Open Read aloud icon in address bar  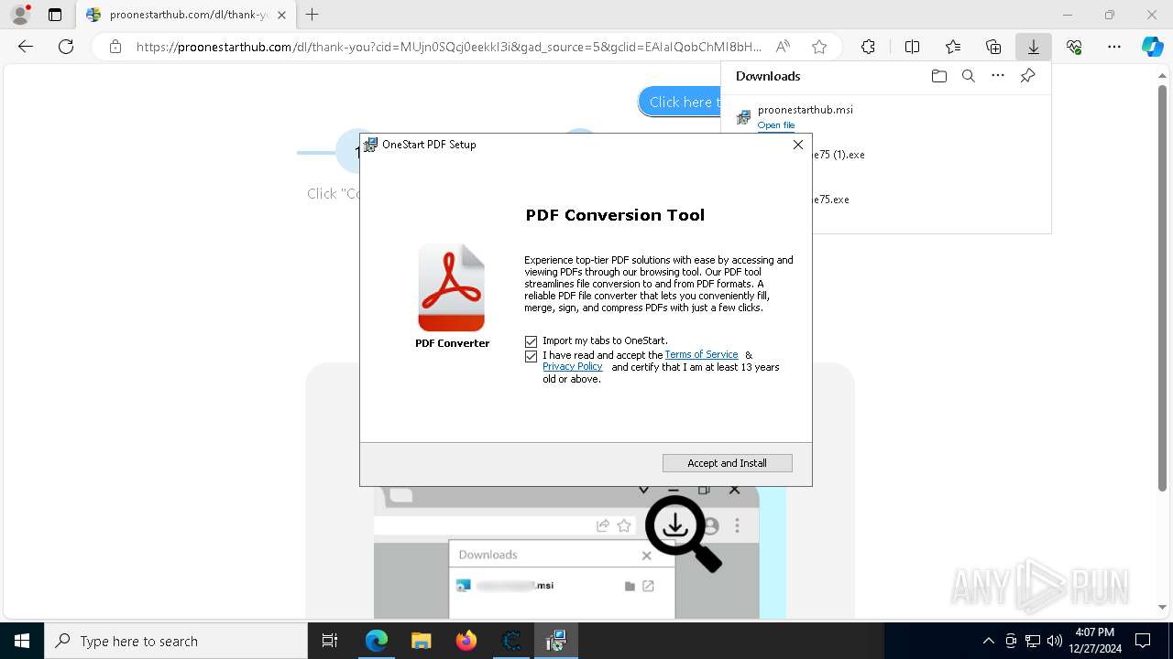click(783, 47)
